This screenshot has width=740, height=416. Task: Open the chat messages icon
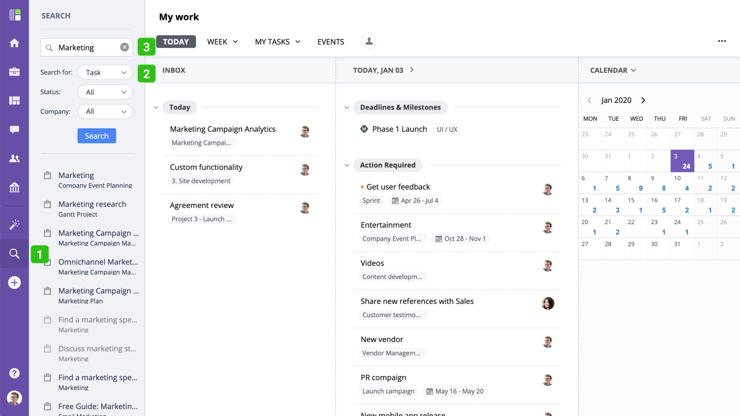click(14, 129)
